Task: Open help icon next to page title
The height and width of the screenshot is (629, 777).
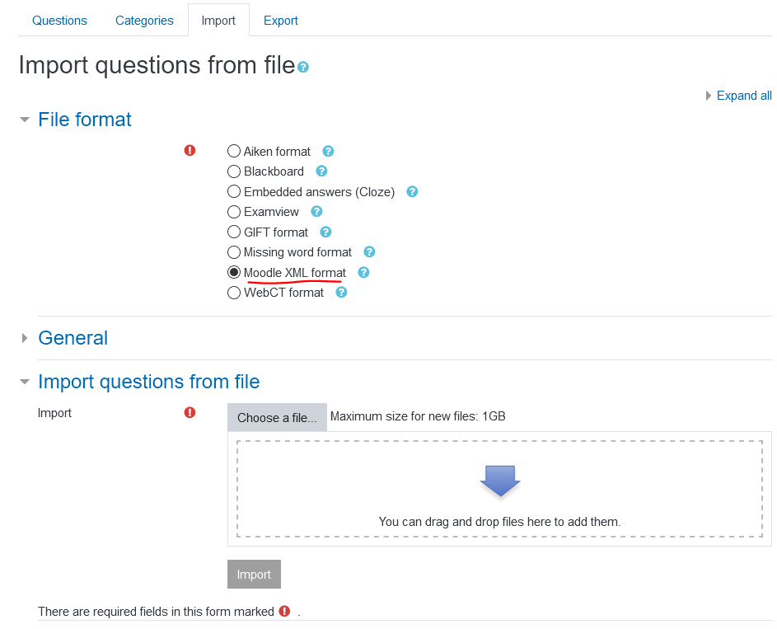Action: click(303, 68)
